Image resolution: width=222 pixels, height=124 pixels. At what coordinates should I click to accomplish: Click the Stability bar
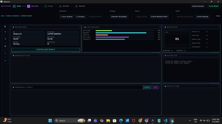click(125, 39)
